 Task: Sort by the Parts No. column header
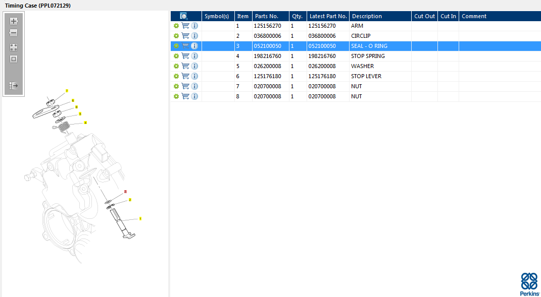[x=266, y=16]
